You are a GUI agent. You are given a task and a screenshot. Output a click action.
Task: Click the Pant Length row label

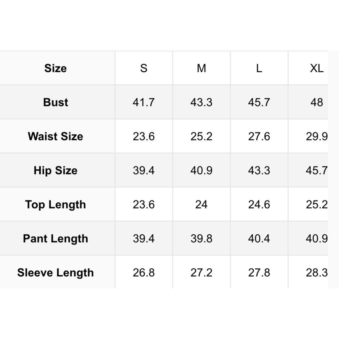(x=55, y=239)
